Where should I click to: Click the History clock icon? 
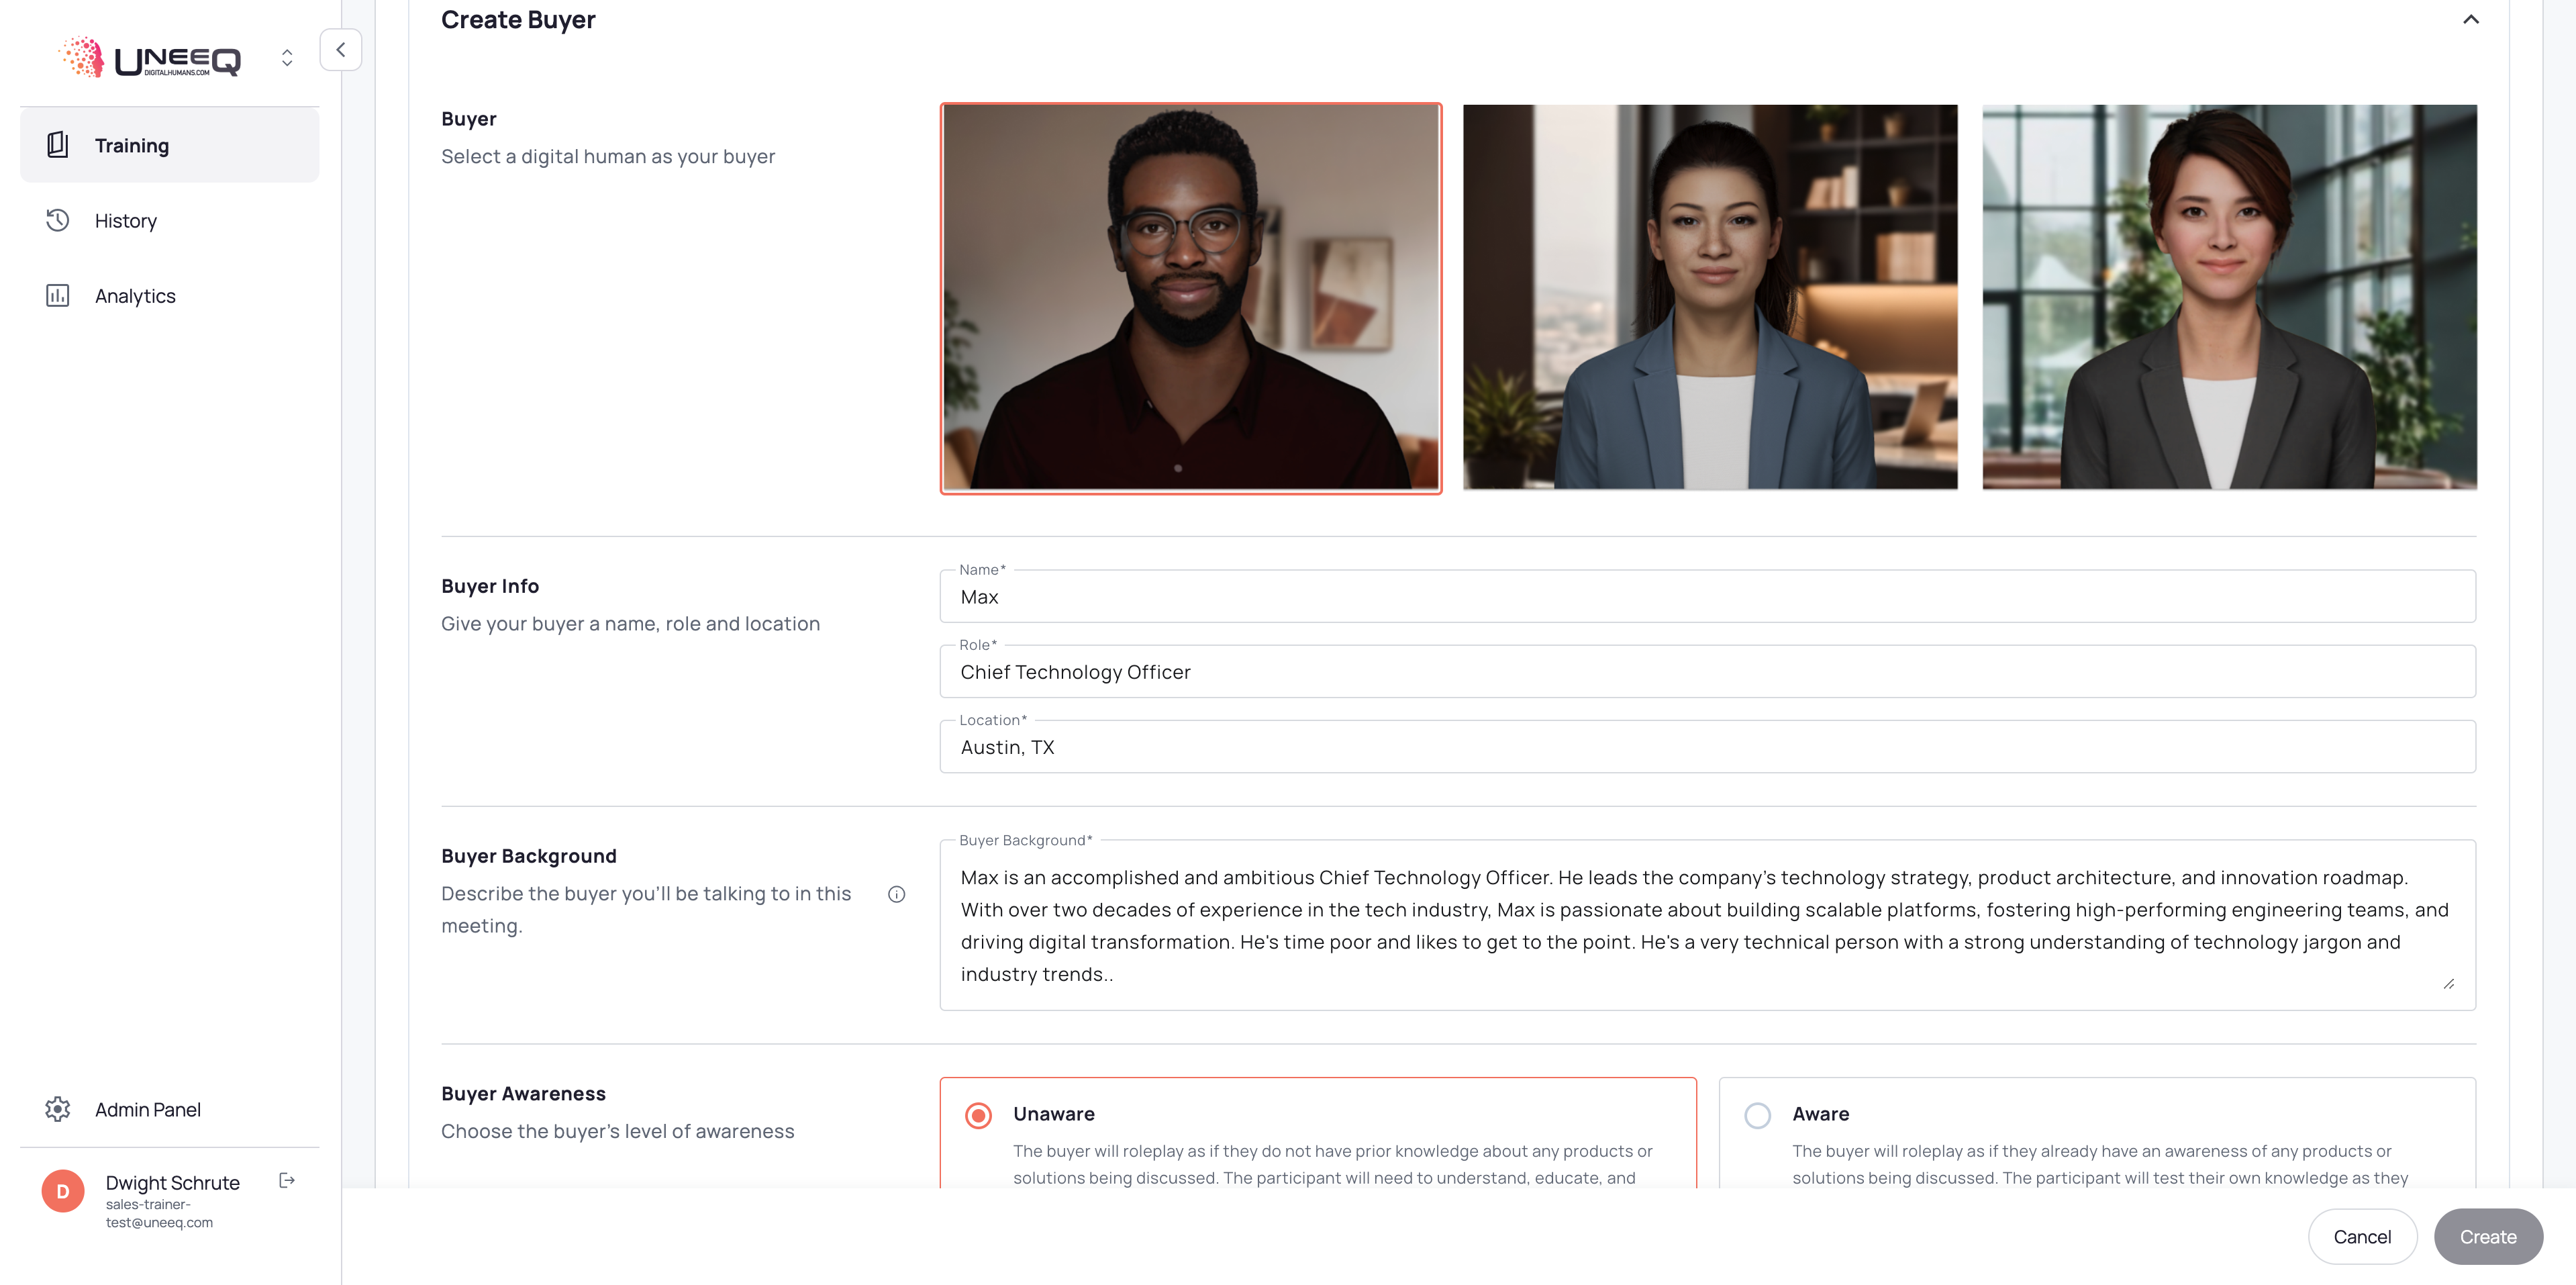(58, 220)
